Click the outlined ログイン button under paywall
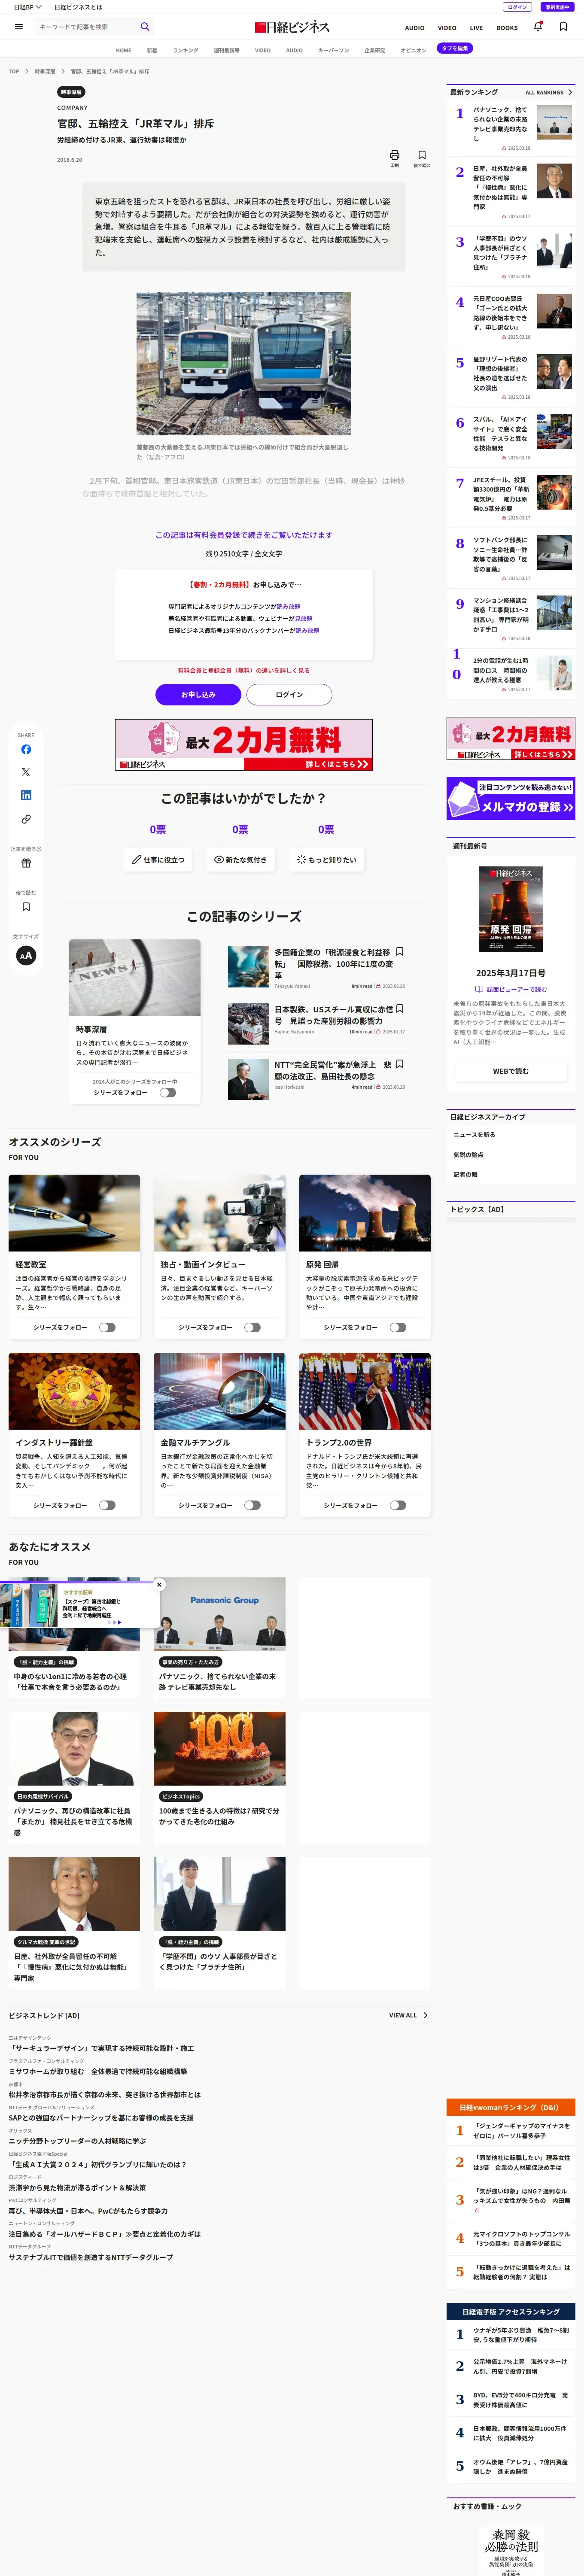This screenshot has height=2576, width=584. (289, 694)
